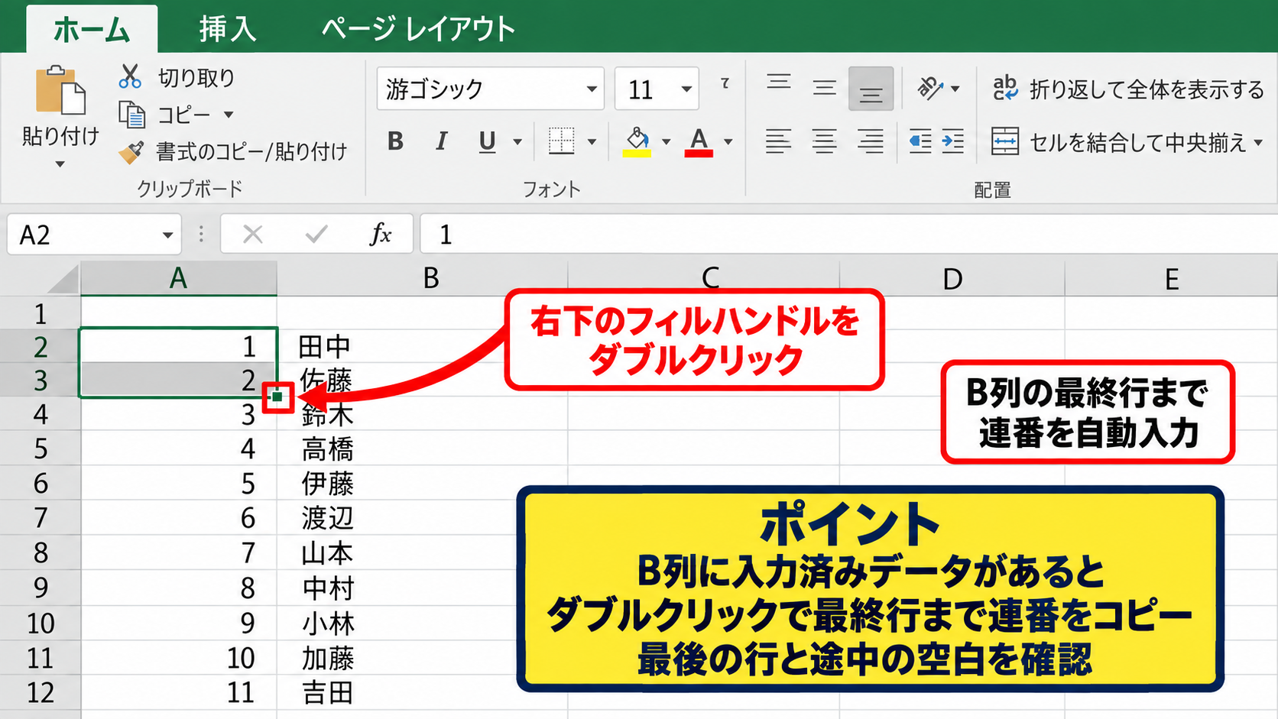Click the Decrease Indent icon
This screenshot has width=1278, height=719.
point(920,141)
